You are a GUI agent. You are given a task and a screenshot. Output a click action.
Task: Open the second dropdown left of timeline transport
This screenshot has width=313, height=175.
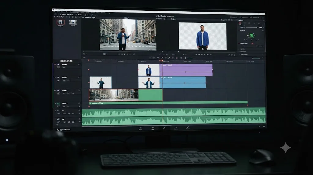pos(185,54)
